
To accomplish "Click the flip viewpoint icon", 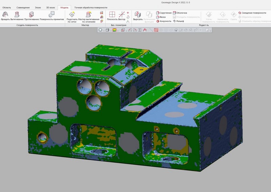I will 140,30.
